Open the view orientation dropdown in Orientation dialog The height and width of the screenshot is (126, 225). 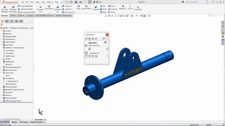point(108,42)
